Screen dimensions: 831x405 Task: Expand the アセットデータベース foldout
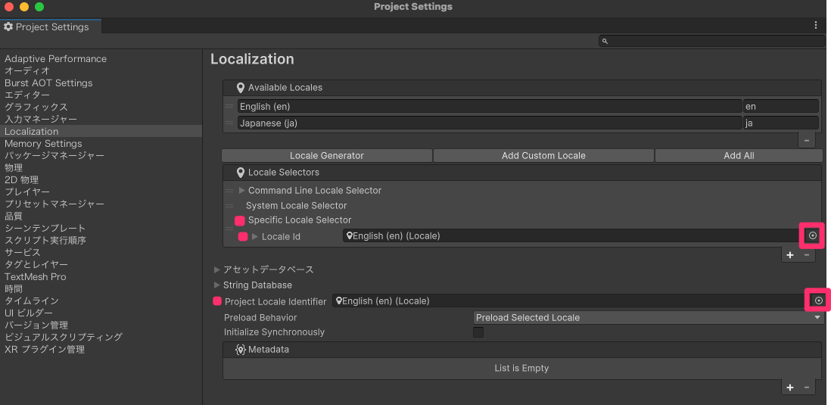(x=217, y=269)
